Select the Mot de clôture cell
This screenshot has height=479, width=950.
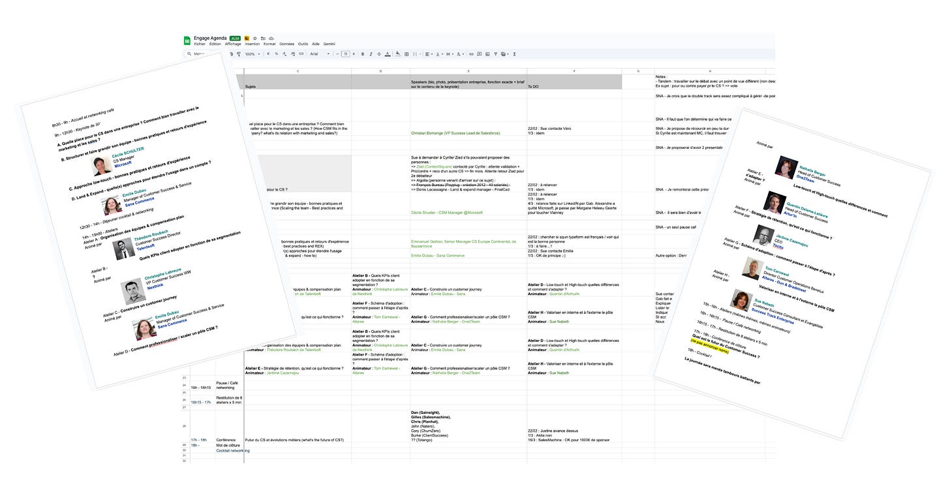tap(228, 445)
